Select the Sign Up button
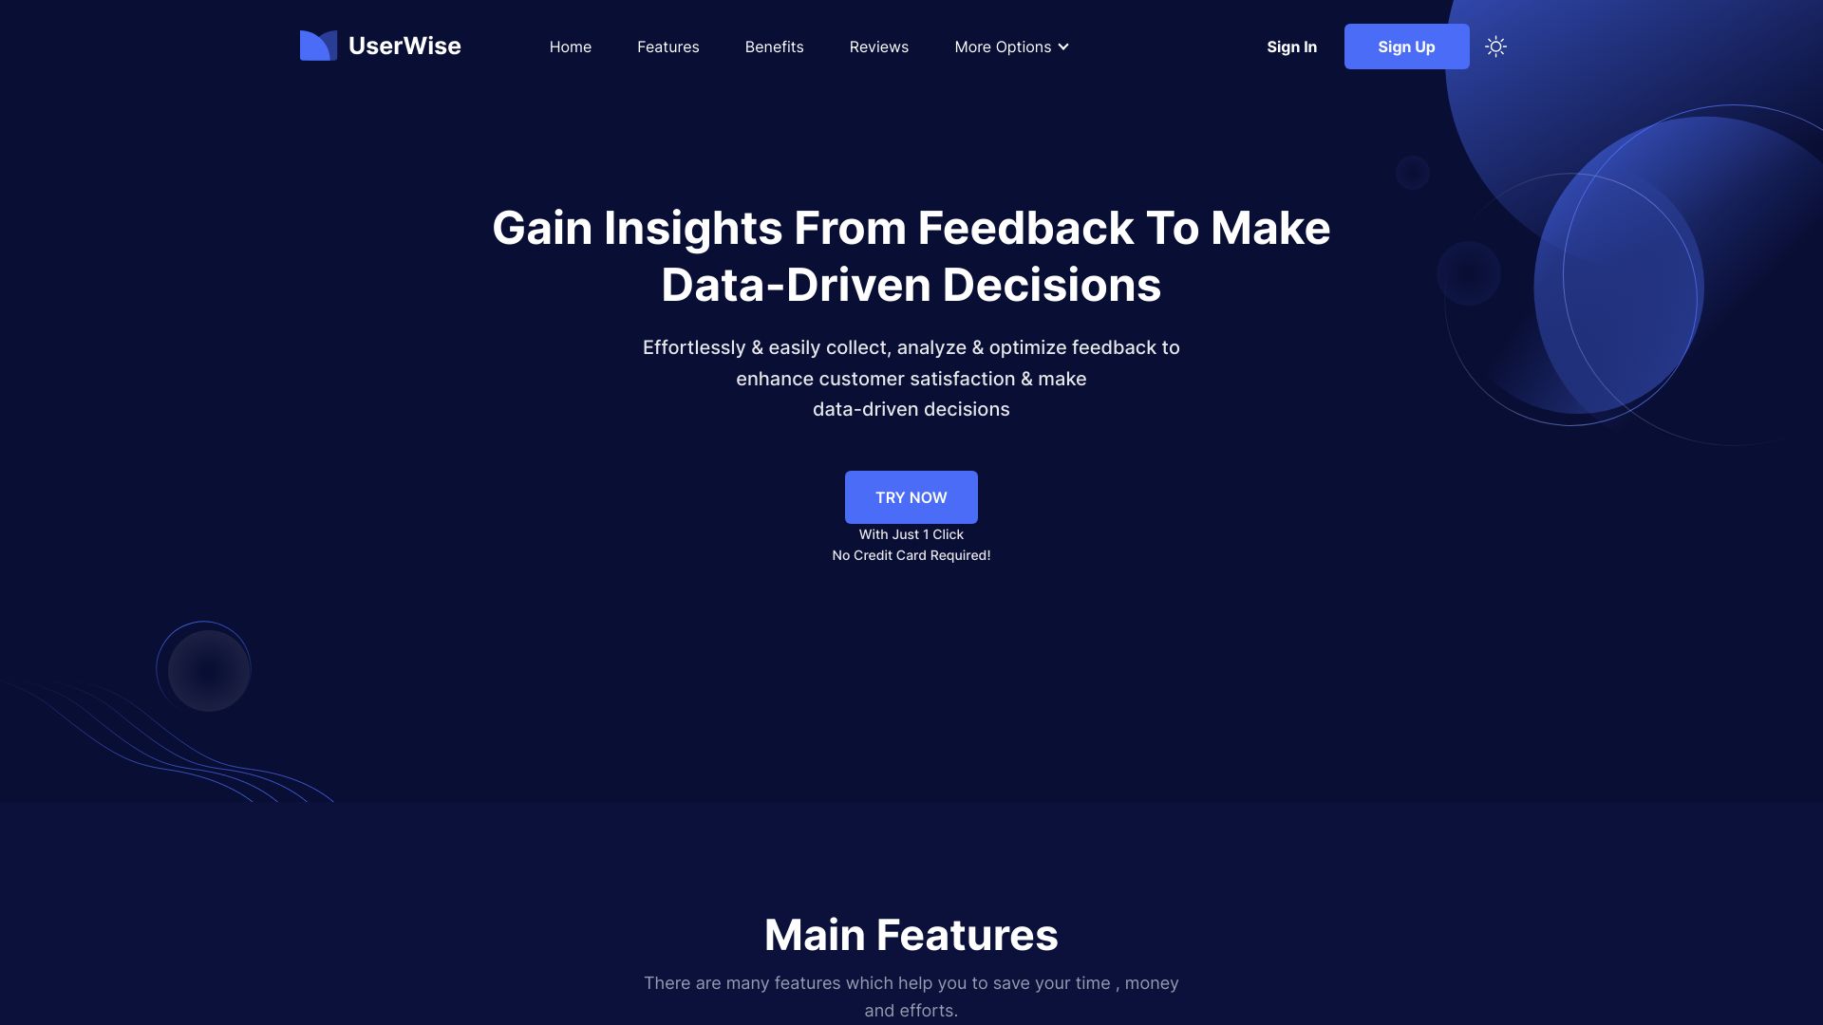This screenshot has height=1025, width=1823. [1406, 47]
